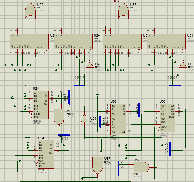Select the U35 74160 counter body
This screenshot has height=182, width=194.
167,118
